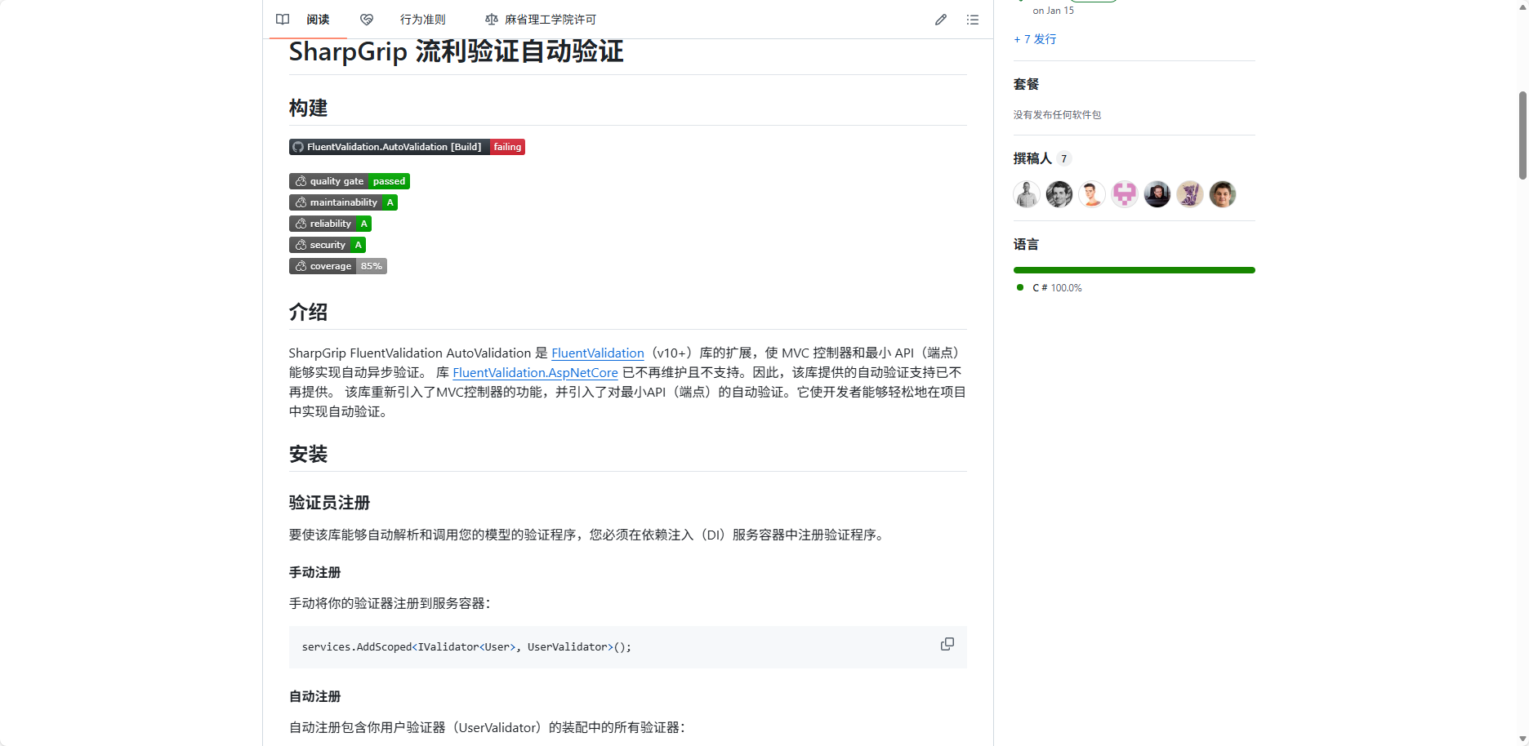Click the 安装 section heading
This screenshot has width=1529, height=746.
308,454
